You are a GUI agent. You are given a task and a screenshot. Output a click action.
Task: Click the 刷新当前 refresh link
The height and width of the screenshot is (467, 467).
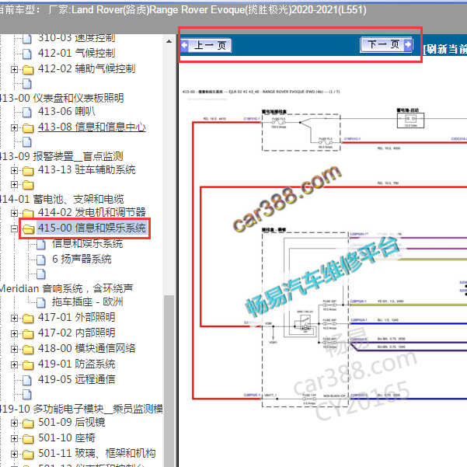click(445, 49)
